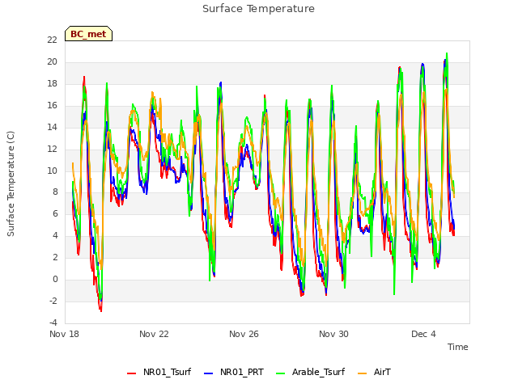Click the Nov 22 x-axis label
The width and height of the screenshot is (518, 388).
pos(154,334)
